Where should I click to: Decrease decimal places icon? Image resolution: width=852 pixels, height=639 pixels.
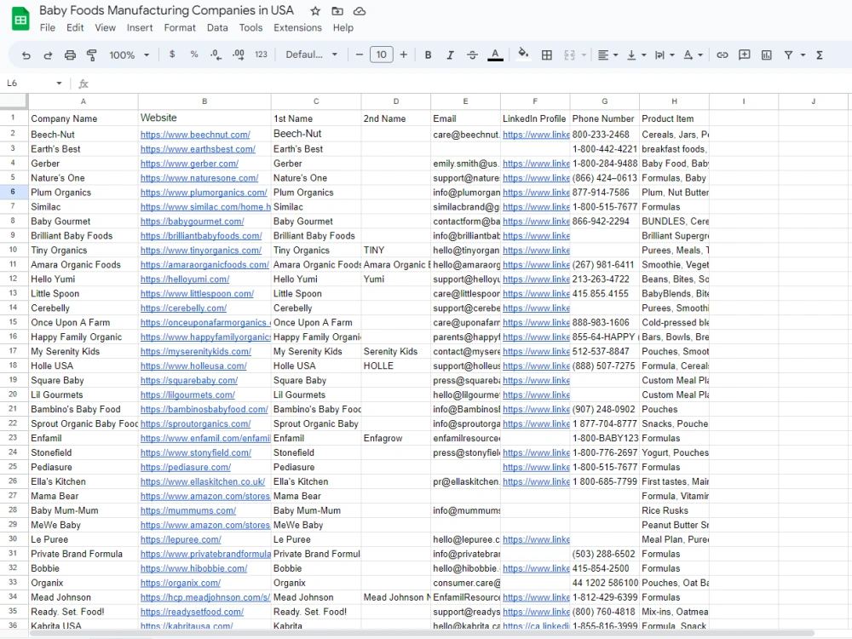(x=216, y=55)
